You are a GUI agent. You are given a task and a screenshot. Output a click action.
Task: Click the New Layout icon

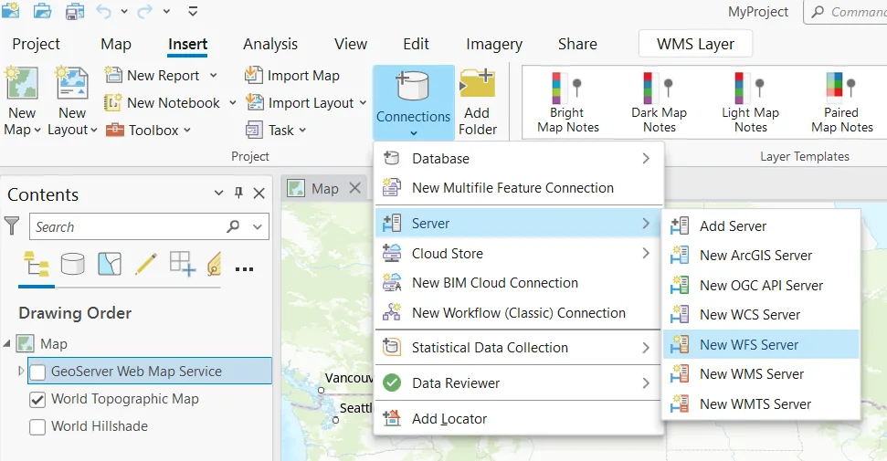72,84
